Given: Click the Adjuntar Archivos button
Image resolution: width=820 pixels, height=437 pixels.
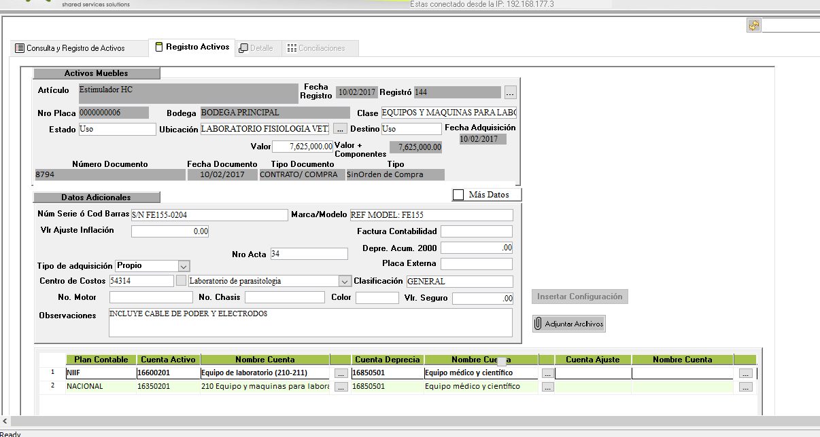Looking at the screenshot, I should click(568, 324).
